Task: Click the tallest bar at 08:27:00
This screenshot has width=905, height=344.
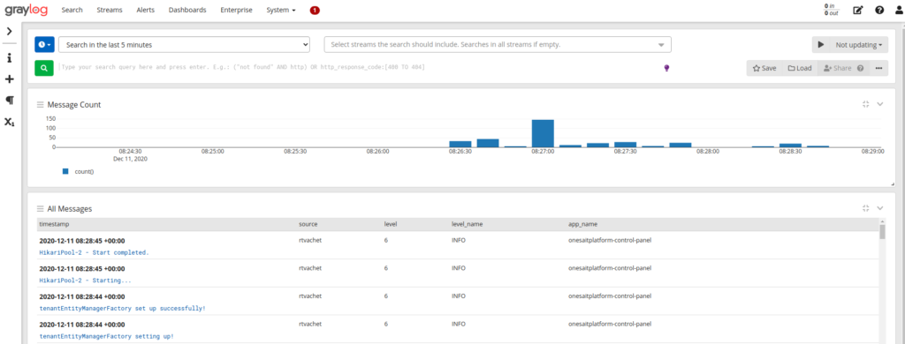Action: [x=543, y=133]
